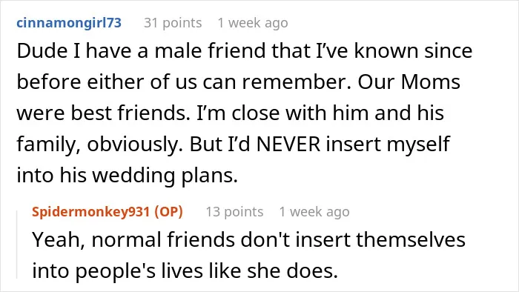Click the line 'before either of us can remember'
519x292 pixels.
[238, 82]
